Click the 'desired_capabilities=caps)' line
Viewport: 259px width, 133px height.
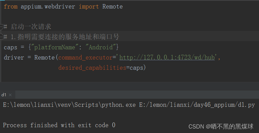click(x=102, y=68)
